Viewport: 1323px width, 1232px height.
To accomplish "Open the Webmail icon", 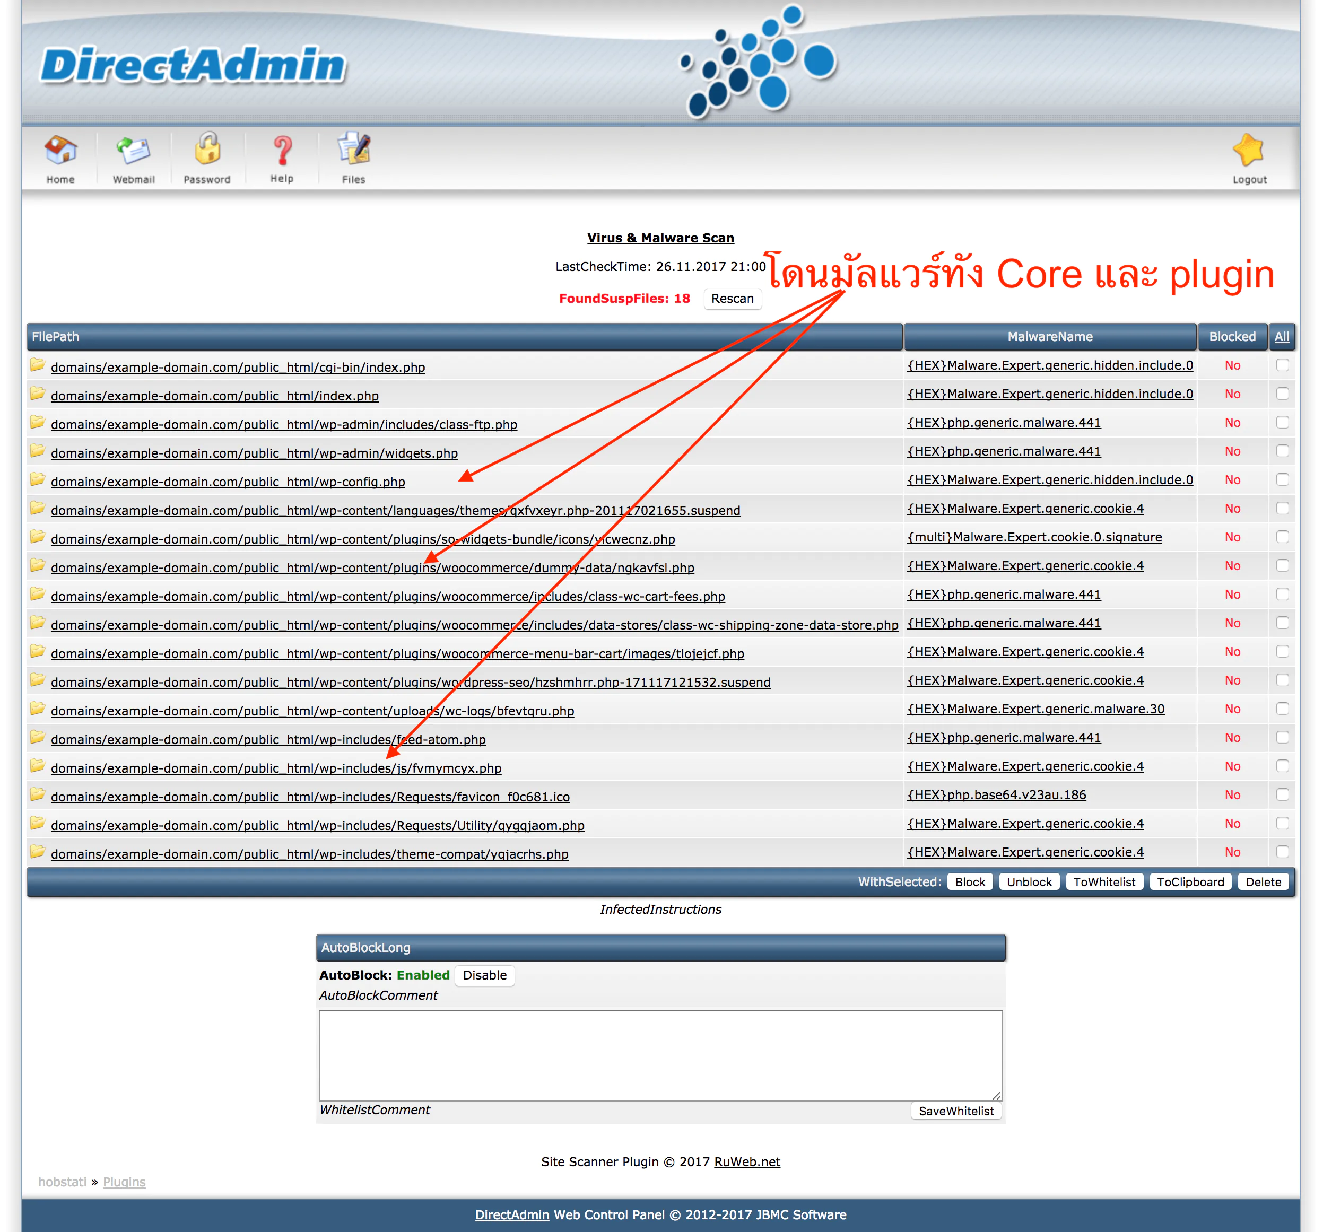I will click(133, 150).
